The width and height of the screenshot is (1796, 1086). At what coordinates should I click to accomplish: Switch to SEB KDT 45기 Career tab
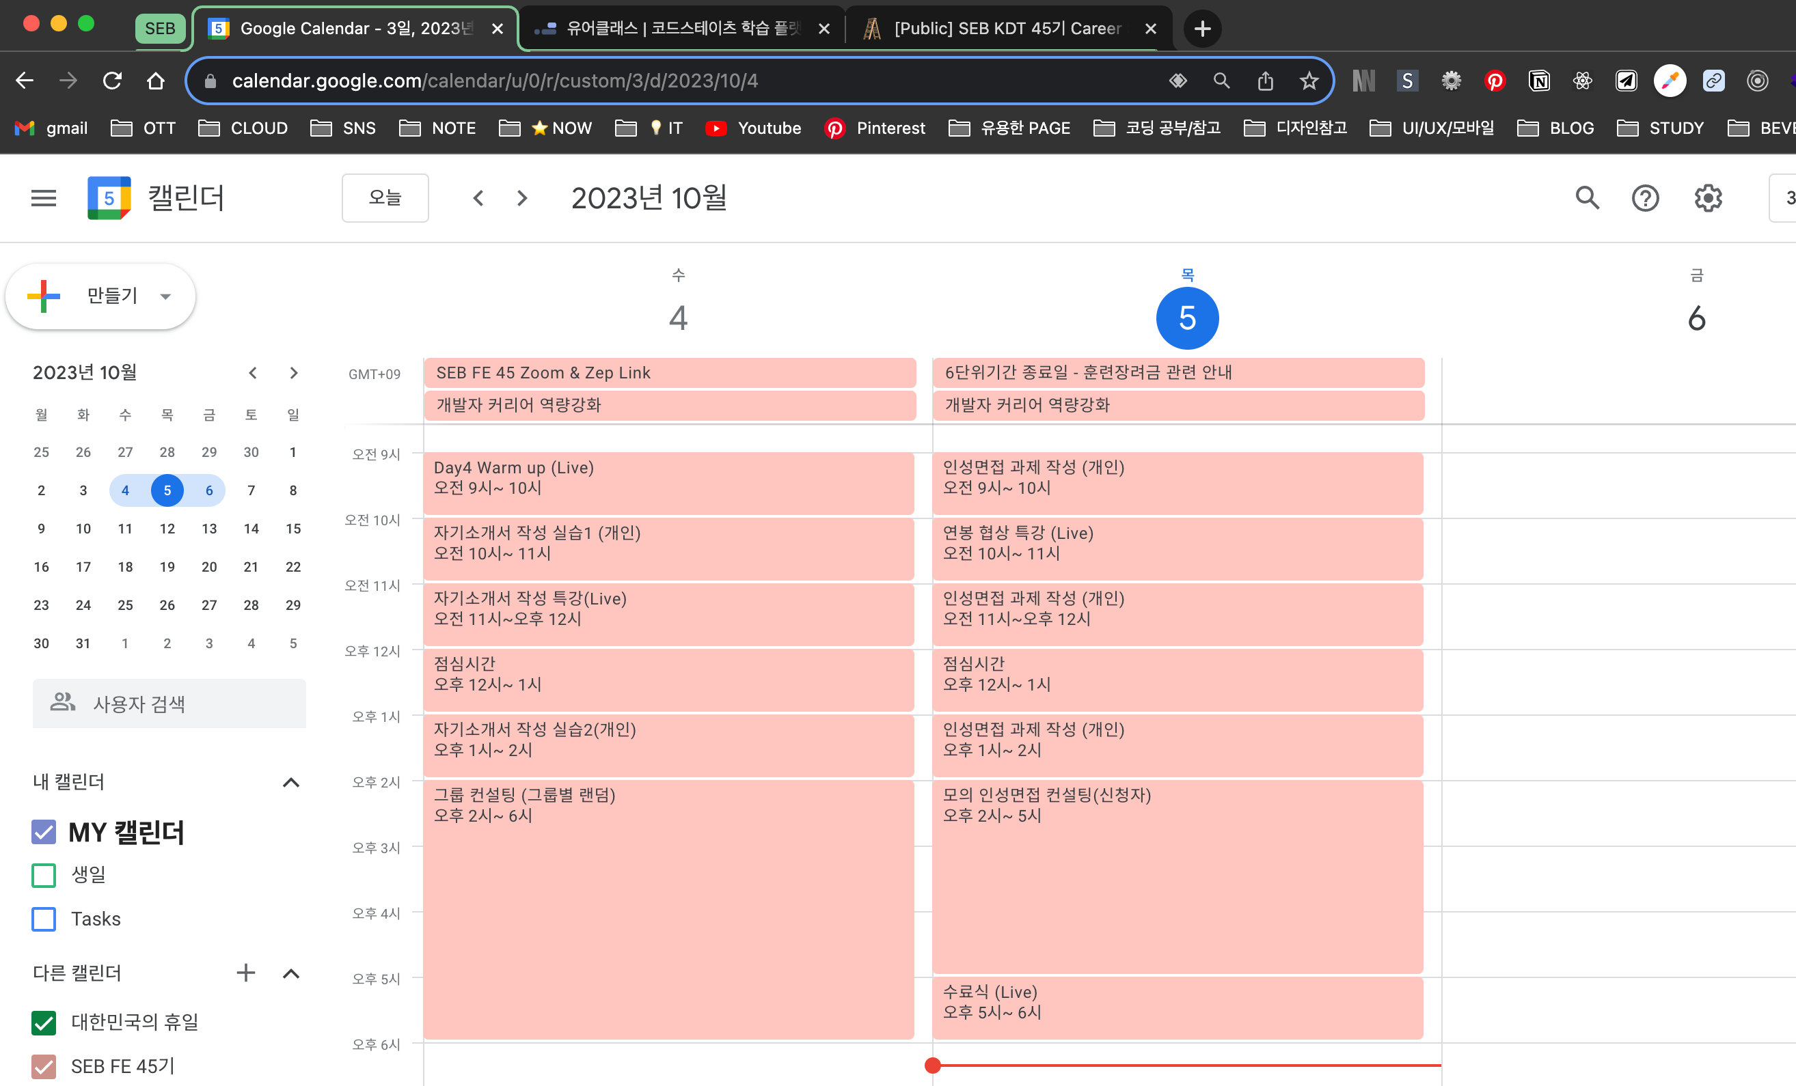[x=1006, y=29]
